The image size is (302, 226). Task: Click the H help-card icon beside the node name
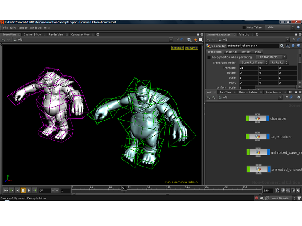pyautogui.click(x=287, y=46)
